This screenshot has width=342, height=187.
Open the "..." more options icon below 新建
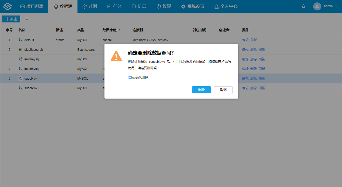[26, 19]
